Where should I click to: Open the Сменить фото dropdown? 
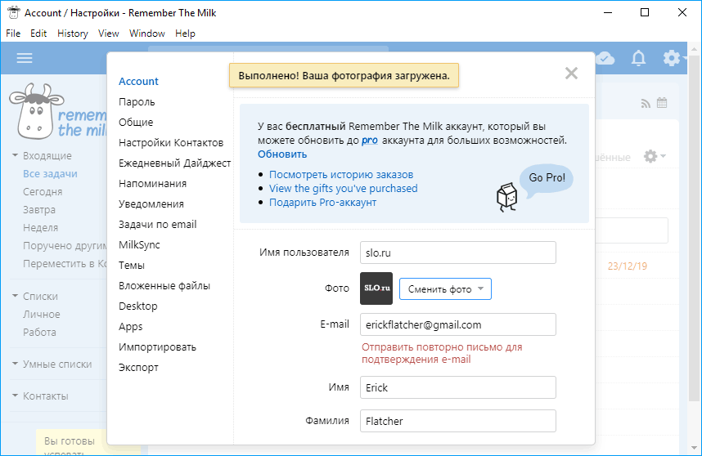click(445, 289)
